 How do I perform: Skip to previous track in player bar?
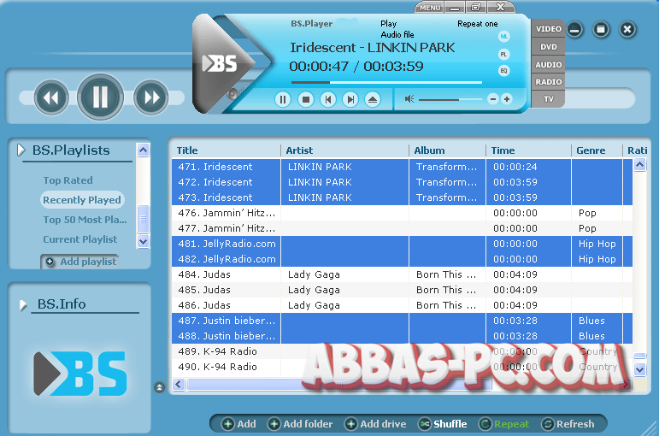point(328,99)
